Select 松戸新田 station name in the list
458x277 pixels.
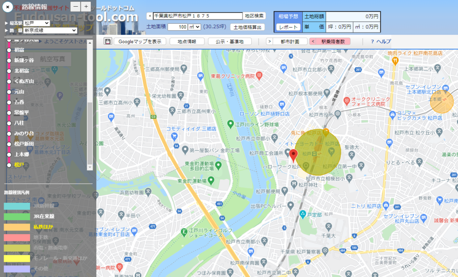[x=24, y=144]
